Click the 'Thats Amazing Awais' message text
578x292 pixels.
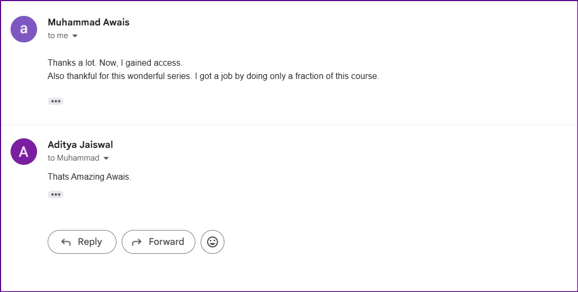click(89, 176)
